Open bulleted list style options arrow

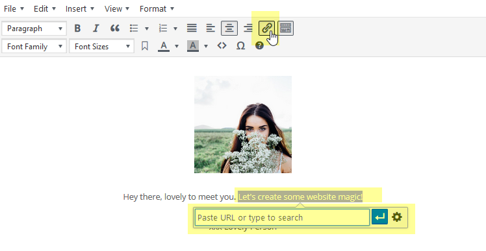pyautogui.click(x=147, y=29)
